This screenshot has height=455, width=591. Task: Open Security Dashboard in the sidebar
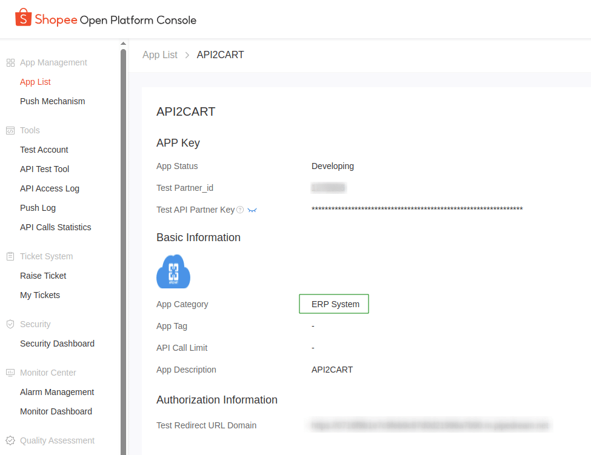coord(57,344)
